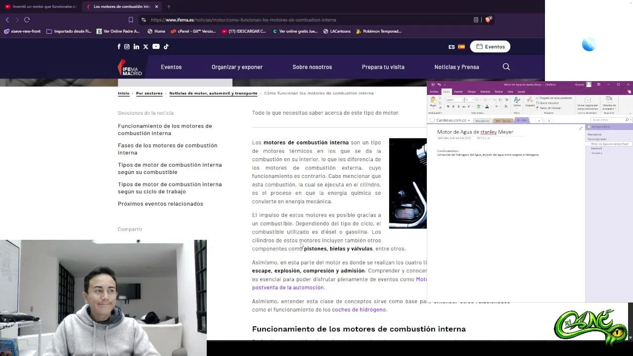
Task: Open Archivo tab in OneNote
Action: [x=434, y=91]
